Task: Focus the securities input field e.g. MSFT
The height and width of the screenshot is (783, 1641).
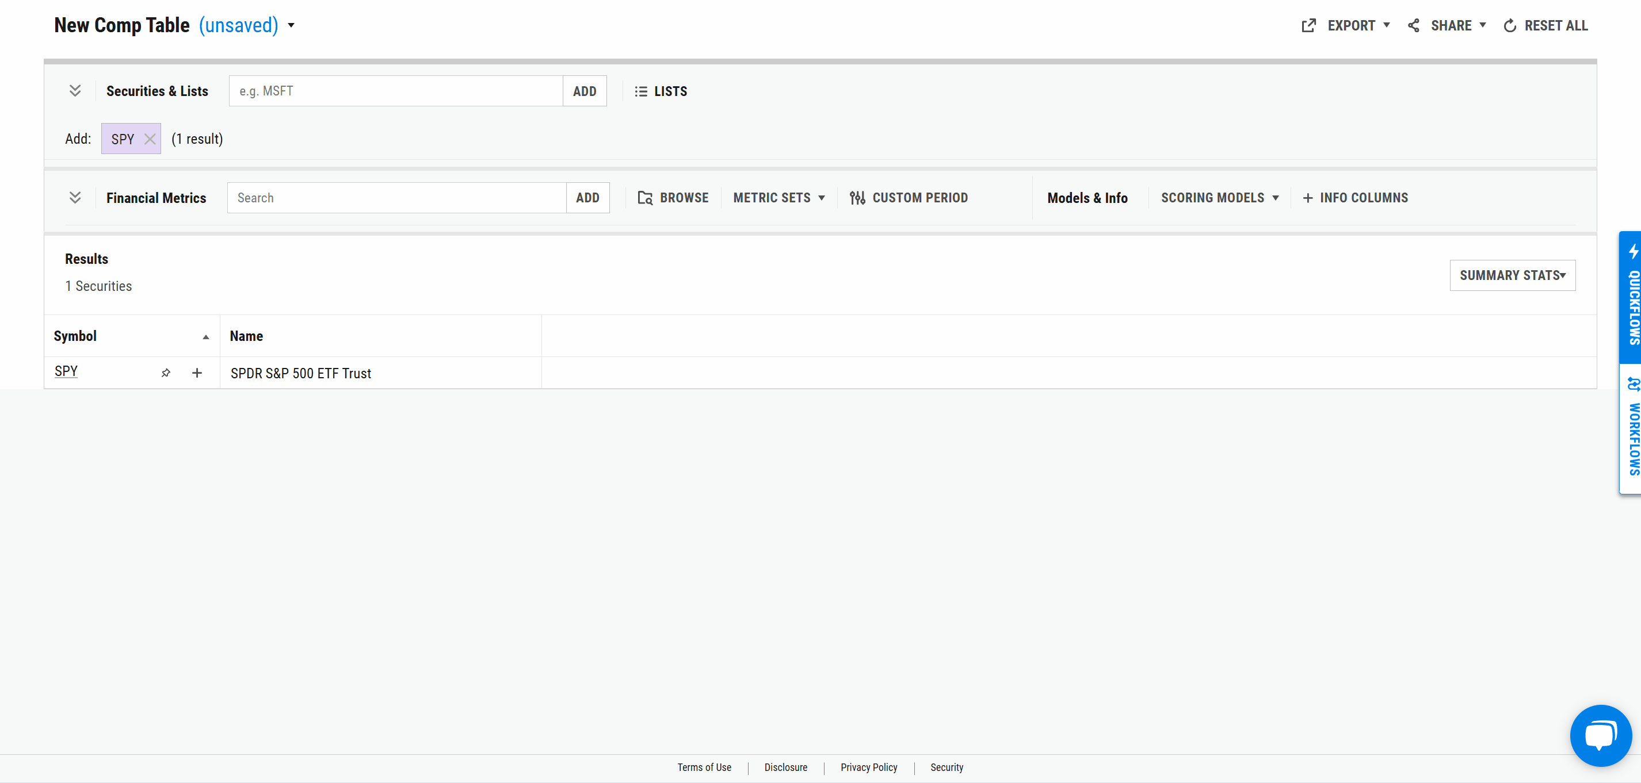Action: [396, 91]
